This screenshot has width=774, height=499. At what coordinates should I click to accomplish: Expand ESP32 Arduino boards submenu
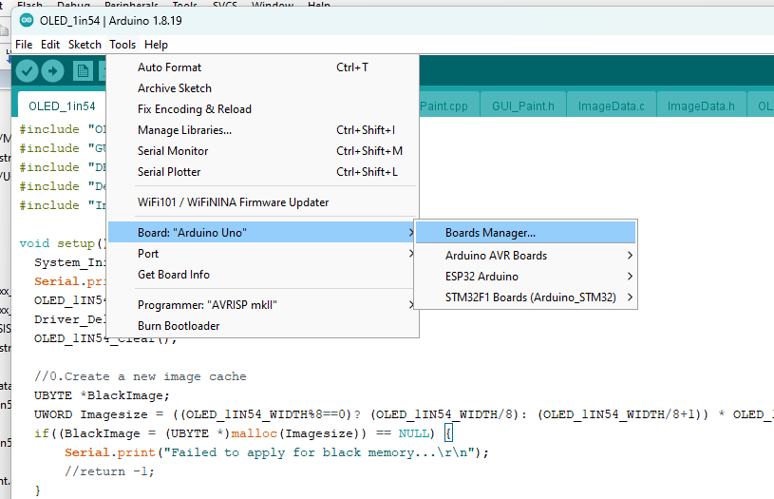[526, 277]
